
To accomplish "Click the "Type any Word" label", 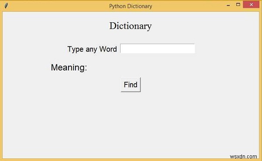I will click(x=92, y=49).
